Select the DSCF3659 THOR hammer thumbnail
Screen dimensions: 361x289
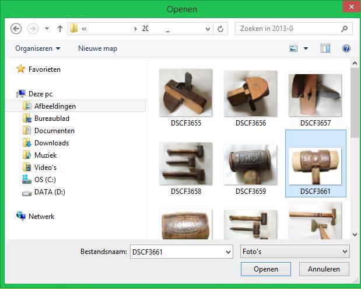coord(251,165)
